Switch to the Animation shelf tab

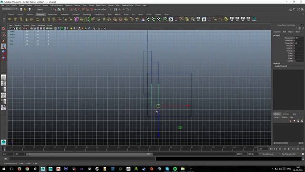tap(65, 14)
